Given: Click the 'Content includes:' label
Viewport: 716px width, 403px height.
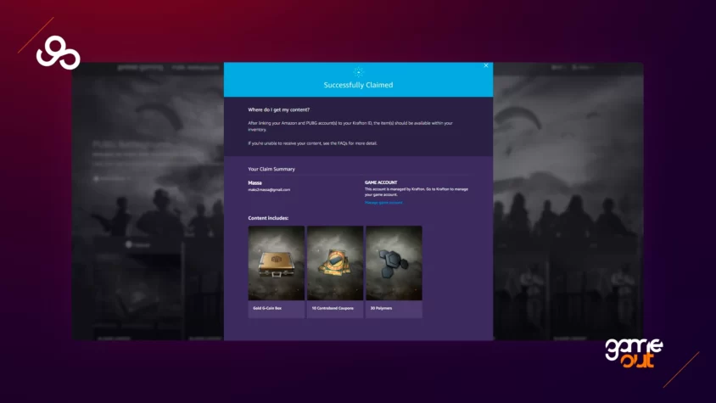Looking at the screenshot, I should tap(268, 218).
